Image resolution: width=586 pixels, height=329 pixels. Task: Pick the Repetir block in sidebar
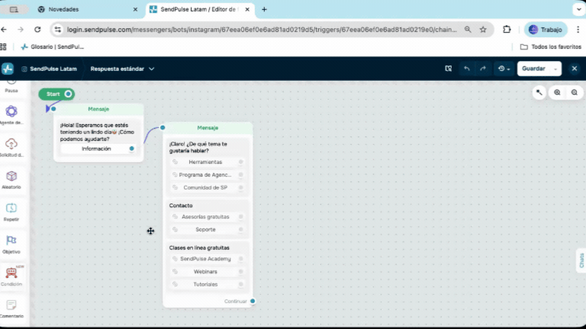11,208
